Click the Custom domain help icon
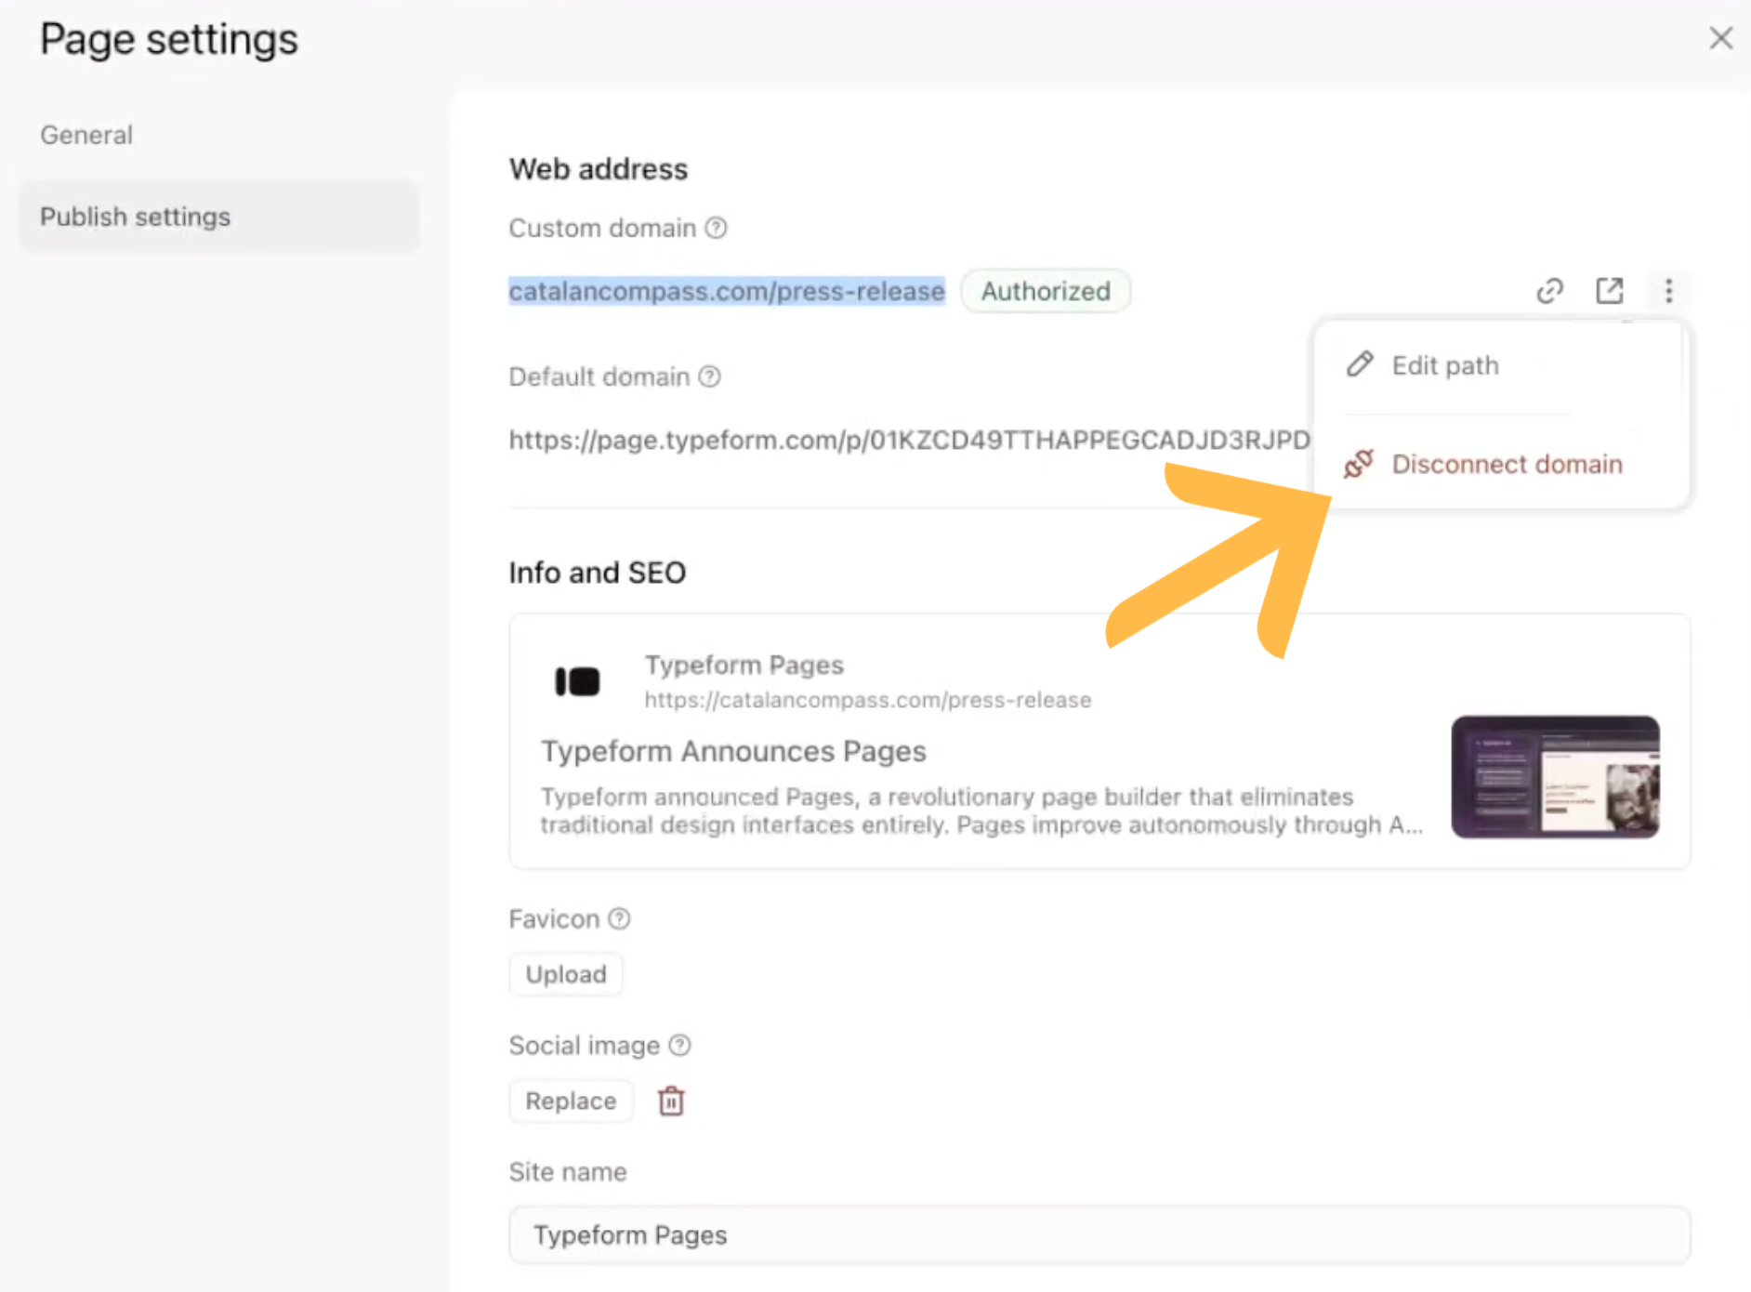This screenshot has width=1751, height=1292. pyautogui.click(x=716, y=228)
